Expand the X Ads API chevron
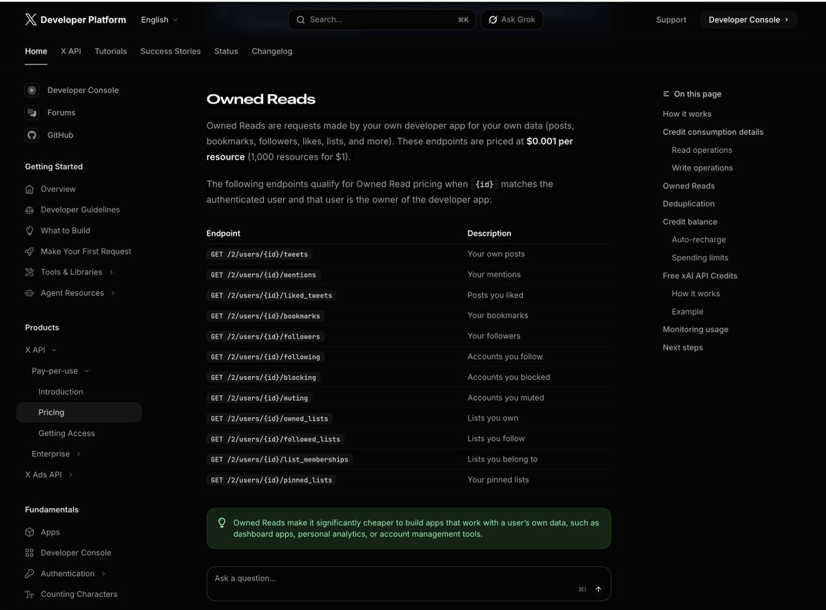Viewport: 826px width, 610px height. [x=70, y=475]
